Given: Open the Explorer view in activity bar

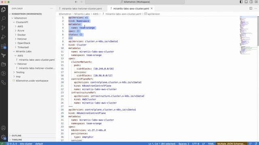Looking at the screenshot, I should pyautogui.click(x=3, y=10).
